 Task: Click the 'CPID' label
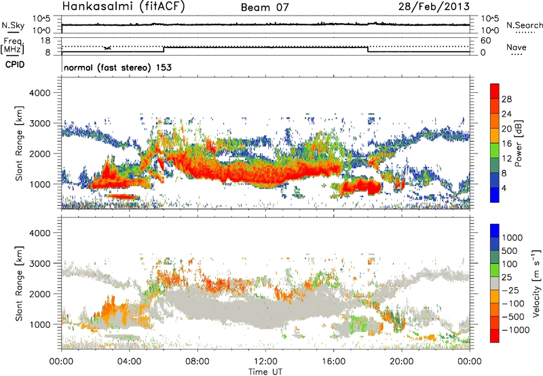15,64
